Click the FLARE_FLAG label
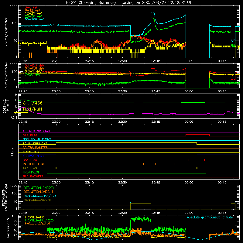This screenshot has width=243, height=243. [x=32, y=152]
